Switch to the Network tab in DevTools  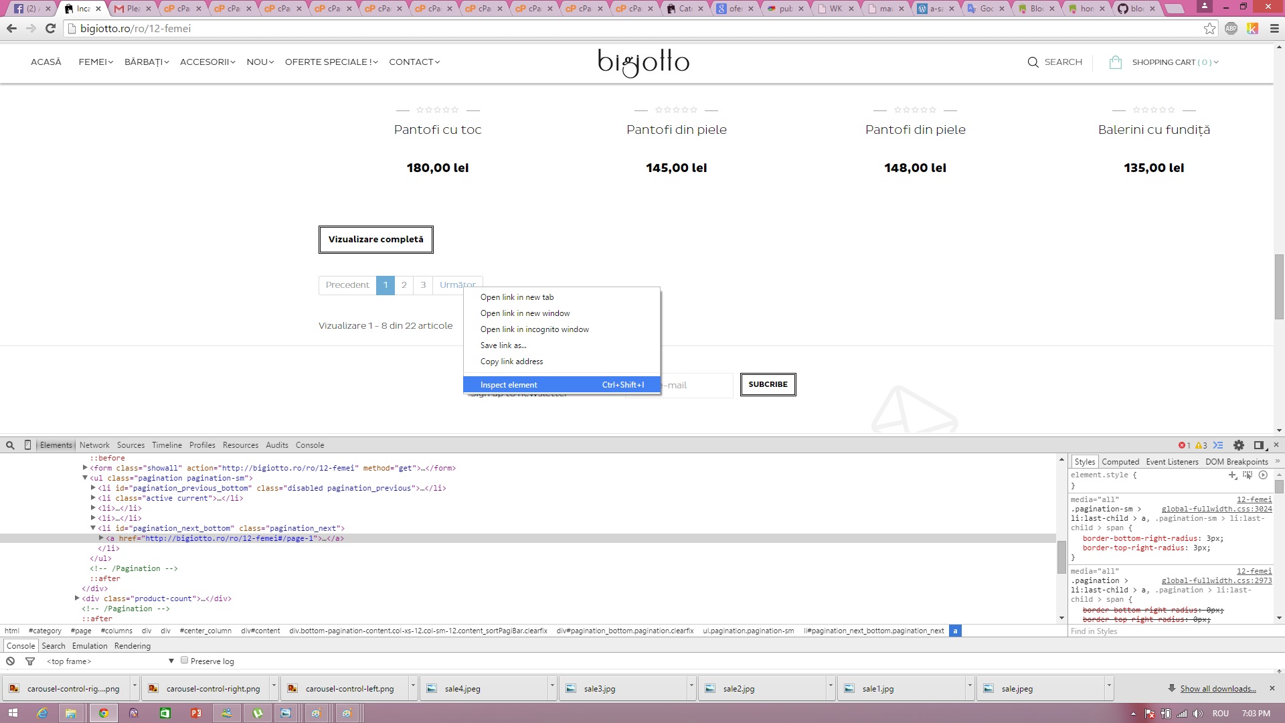(94, 445)
